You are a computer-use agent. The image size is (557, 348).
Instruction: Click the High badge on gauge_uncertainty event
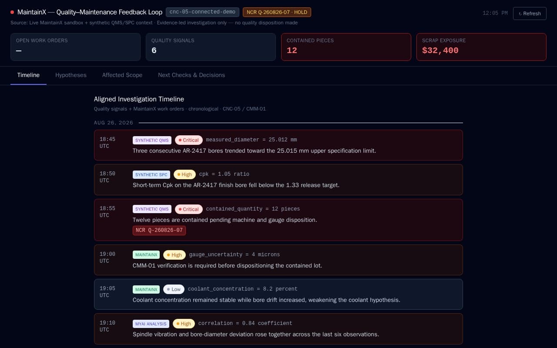(174, 255)
